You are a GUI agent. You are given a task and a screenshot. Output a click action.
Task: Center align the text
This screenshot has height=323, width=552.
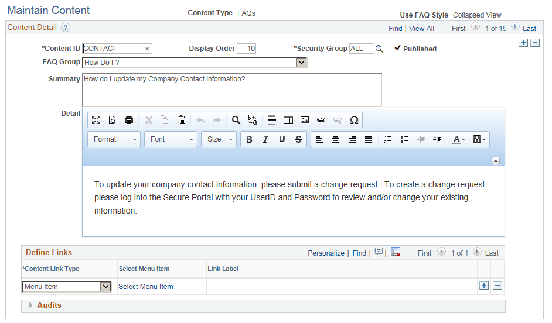pyautogui.click(x=336, y=139)
